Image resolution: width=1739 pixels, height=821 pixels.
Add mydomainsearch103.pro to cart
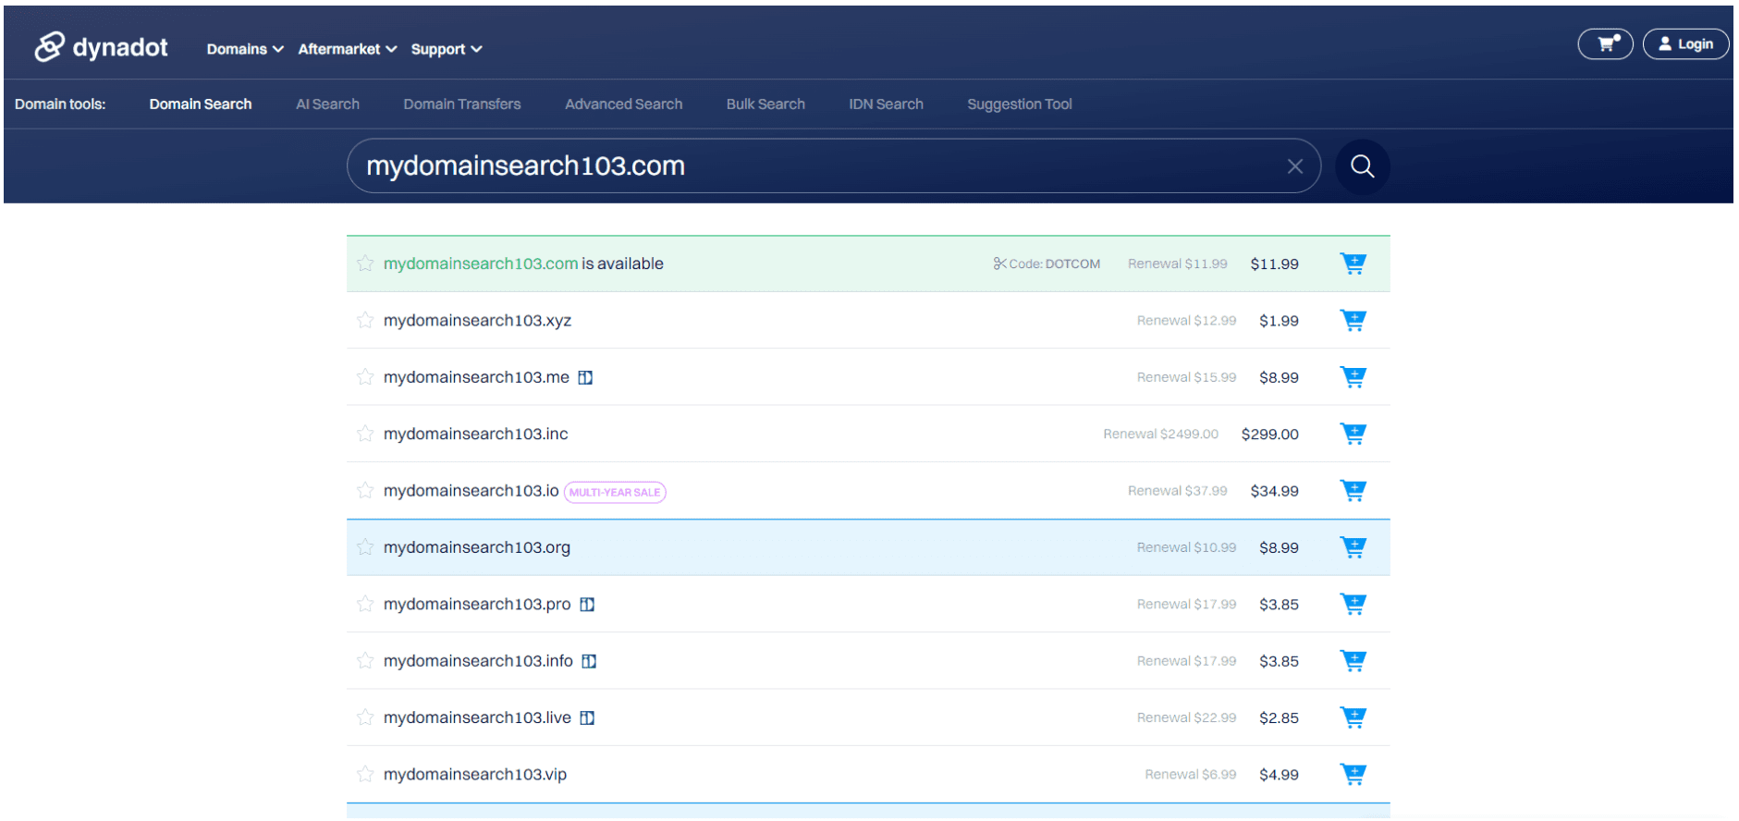pos(1353,605)
